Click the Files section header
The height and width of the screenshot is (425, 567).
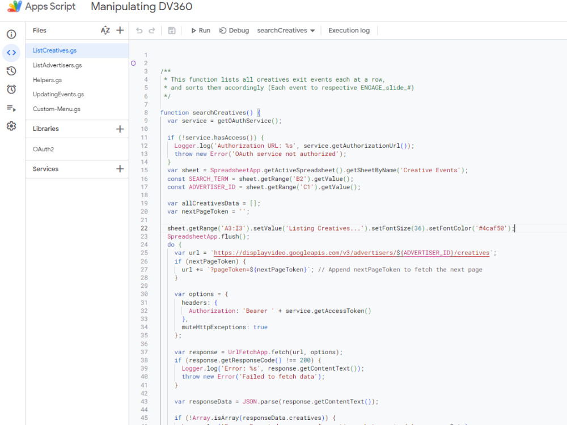coord(40,31)
